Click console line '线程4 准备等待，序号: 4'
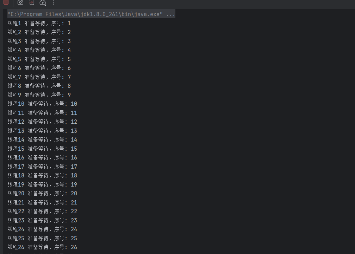The width and height of the screenshot is (355, 254). pyautogui.click(x=39, y=50)
